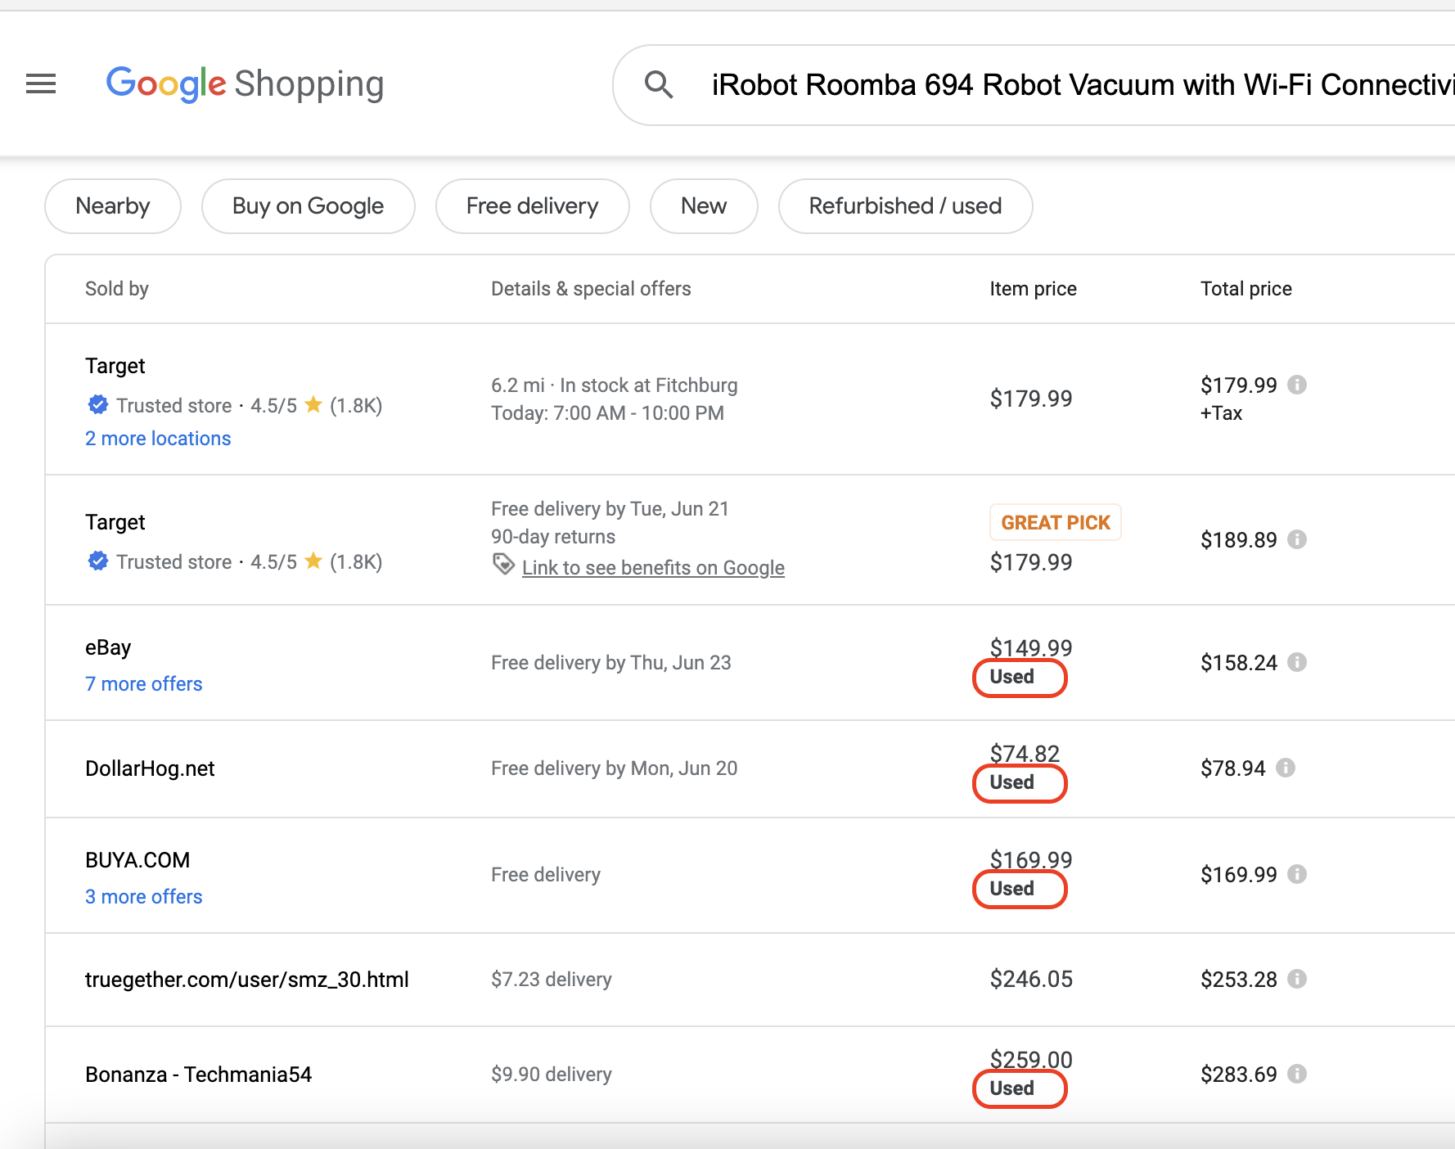Open the hamburger navigation menu
The height and width of the screenshot is (1149, 1455).
click(40, 84)
